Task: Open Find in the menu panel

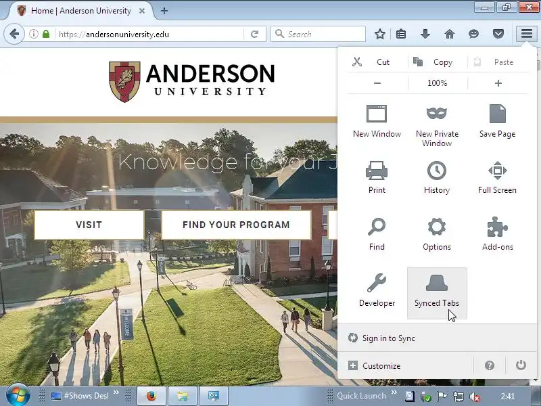Action: tap(377, 234)
